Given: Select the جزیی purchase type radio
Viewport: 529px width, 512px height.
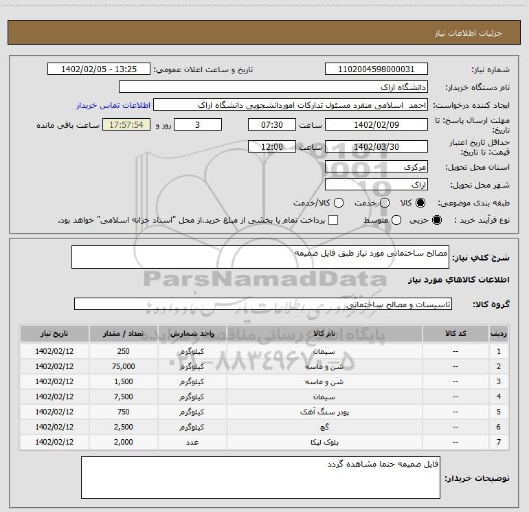Looking at the screenshot, I should coord(436,220).
